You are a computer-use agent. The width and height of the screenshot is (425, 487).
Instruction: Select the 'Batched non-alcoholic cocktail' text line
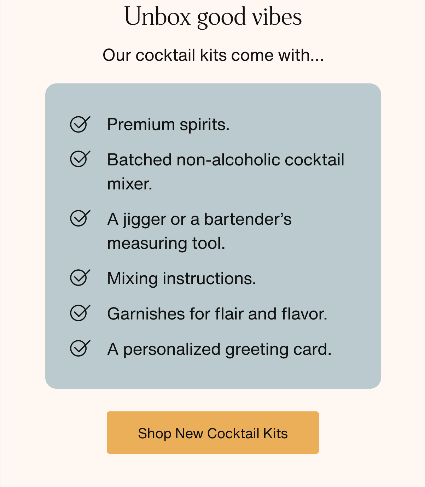click(x=226, y=160)
